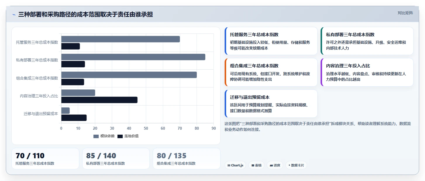The height and width of the screenshot is (181, 425).
Task: Select the Chart.js tag chip
Action: tap(235, 165)
